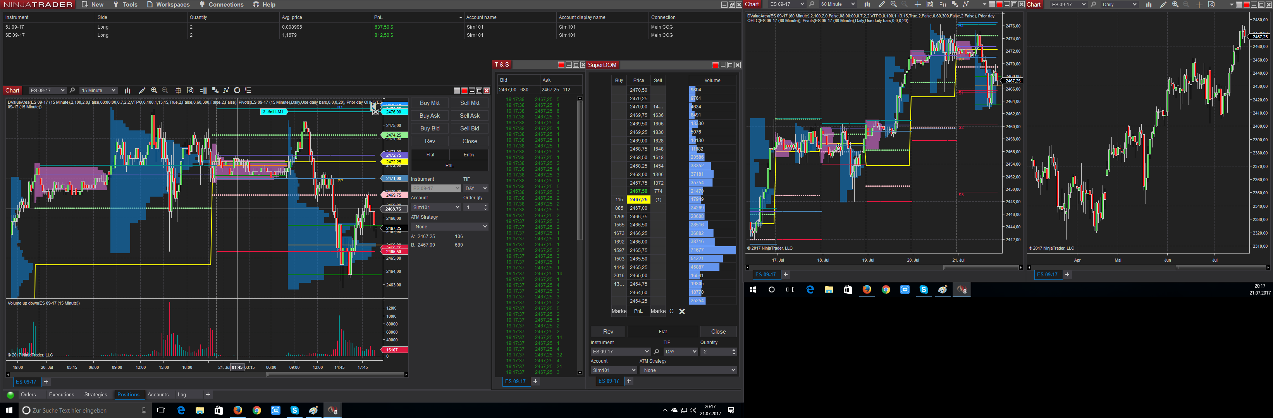Open indicators dialog in 15 Minute chart
The height and width of the screenshot is (418, 1273).
215,90
